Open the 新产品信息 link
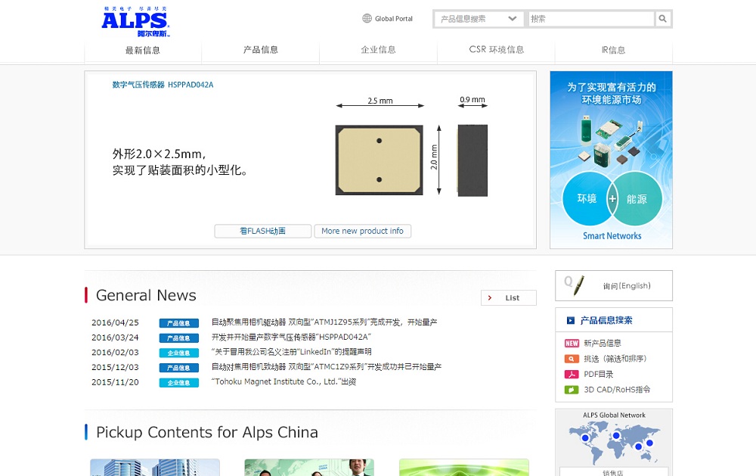Viewport: 756px width, 476px height. pyautogui.click(x=603, y=344)
